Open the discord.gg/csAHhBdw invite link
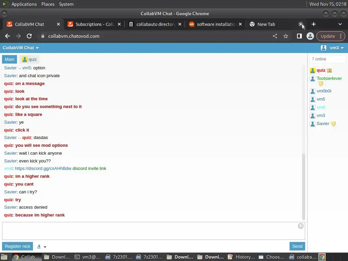348x261 pixels. point(43,169)
